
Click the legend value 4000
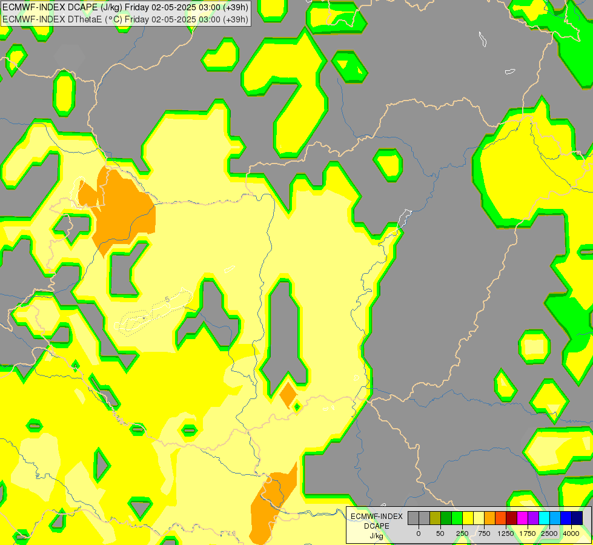571,533
